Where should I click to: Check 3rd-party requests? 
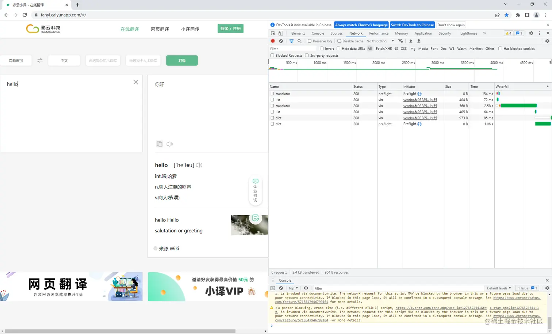[x=307, y=55]
